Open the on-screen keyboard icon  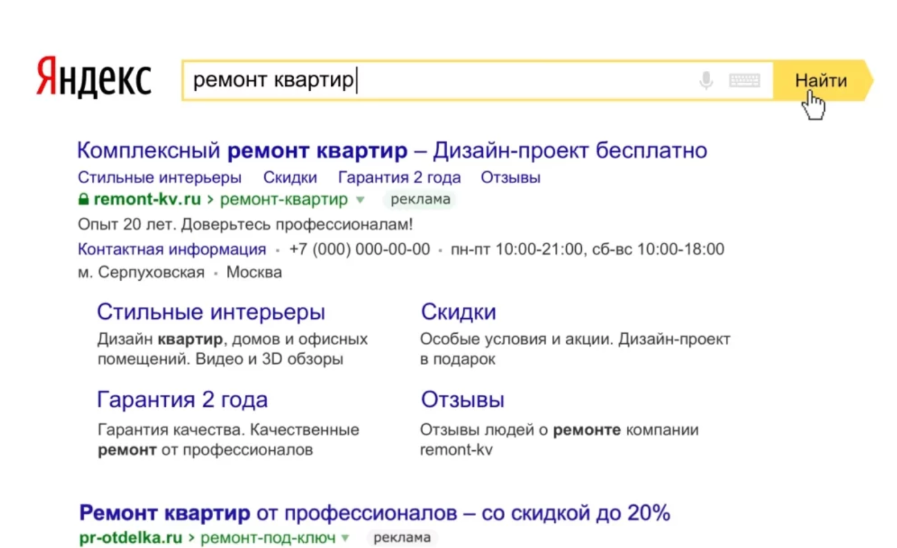744,80
